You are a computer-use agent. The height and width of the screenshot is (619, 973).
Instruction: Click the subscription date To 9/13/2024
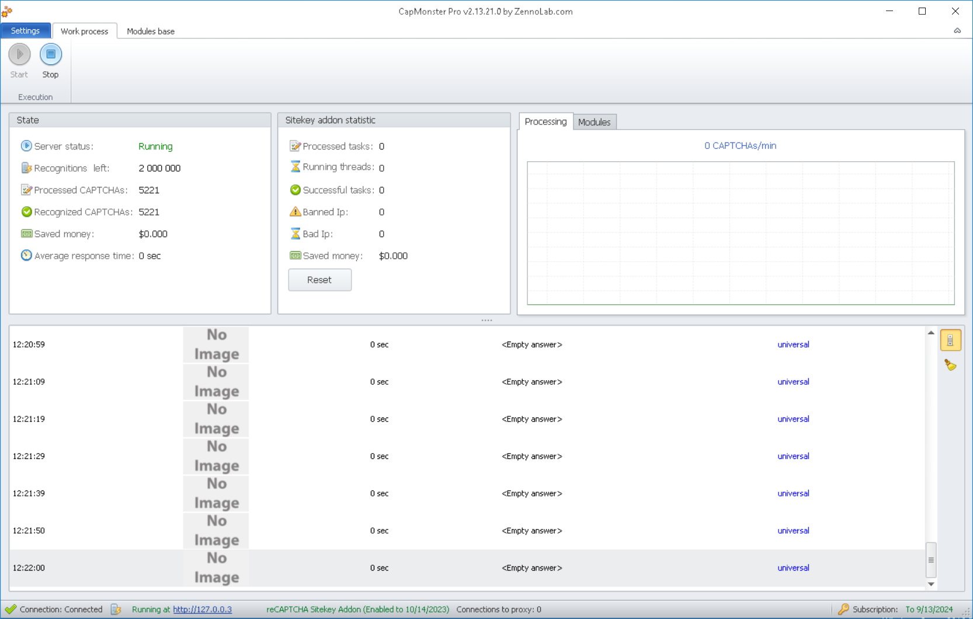tap(929, 609)
